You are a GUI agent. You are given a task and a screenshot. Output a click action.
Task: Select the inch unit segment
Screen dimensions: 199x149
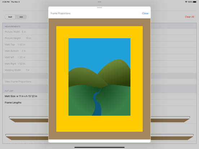10,17
